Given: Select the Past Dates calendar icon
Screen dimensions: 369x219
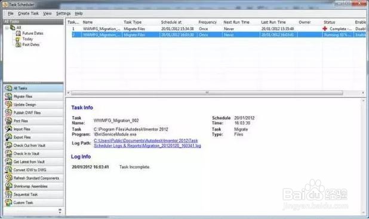Looking at the screenshot, I should (x=18, y=44).
